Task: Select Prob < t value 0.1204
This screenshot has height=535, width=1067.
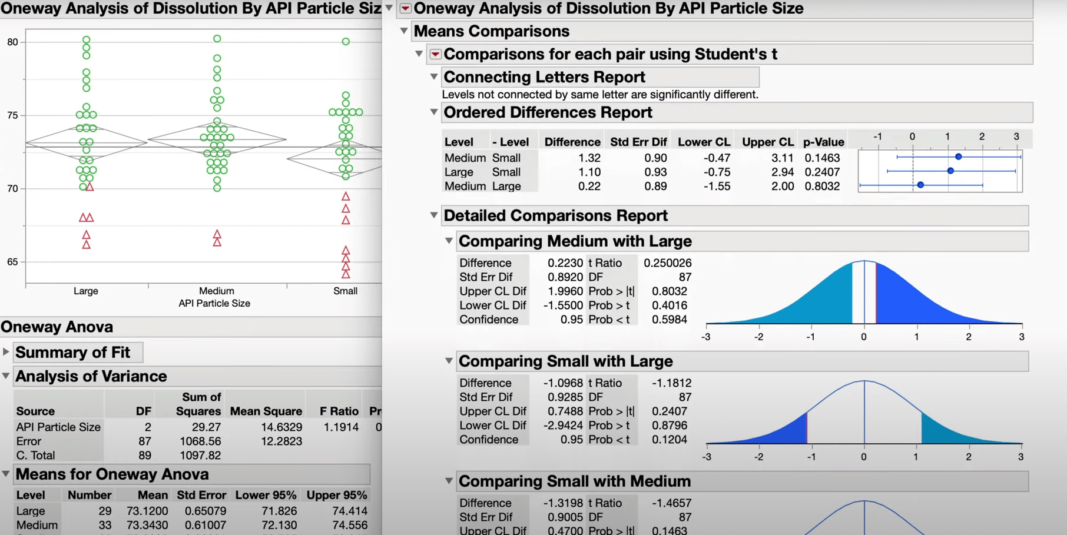Action: 669,440
